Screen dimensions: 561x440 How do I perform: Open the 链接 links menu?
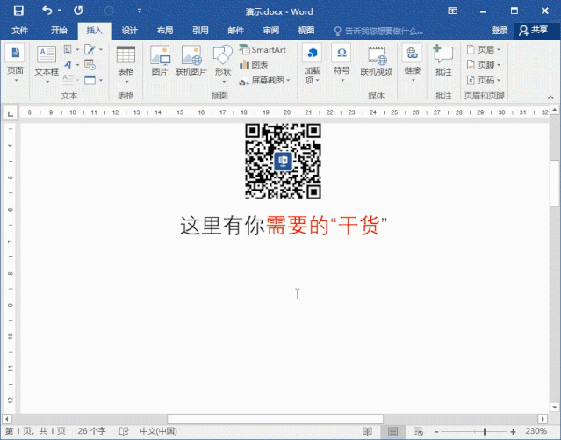pos(412,64)
